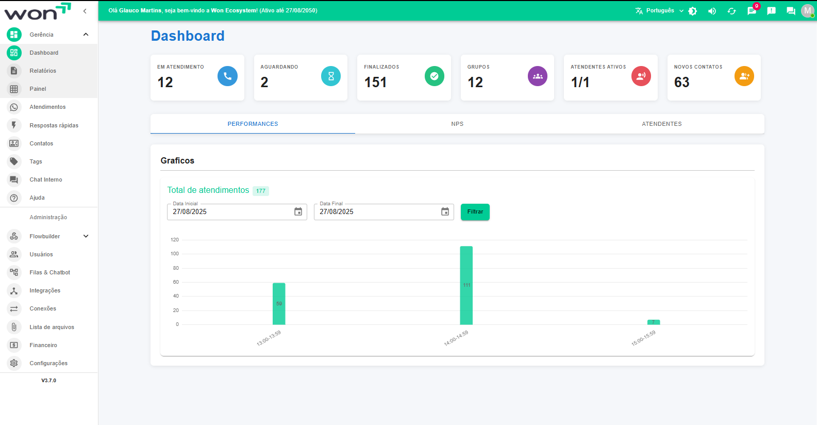817x425 pixels.
Task: Click the 177 total badge
Action: 261,191
